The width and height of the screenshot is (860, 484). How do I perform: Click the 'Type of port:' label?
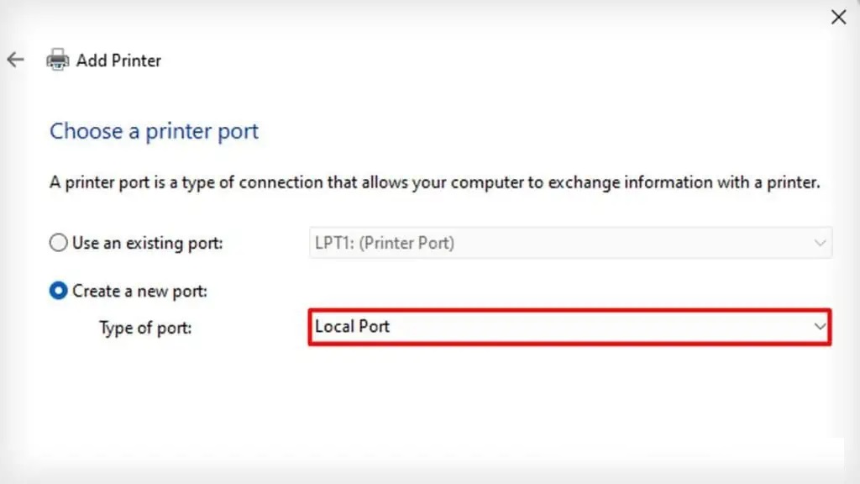(x=145, y=328)
